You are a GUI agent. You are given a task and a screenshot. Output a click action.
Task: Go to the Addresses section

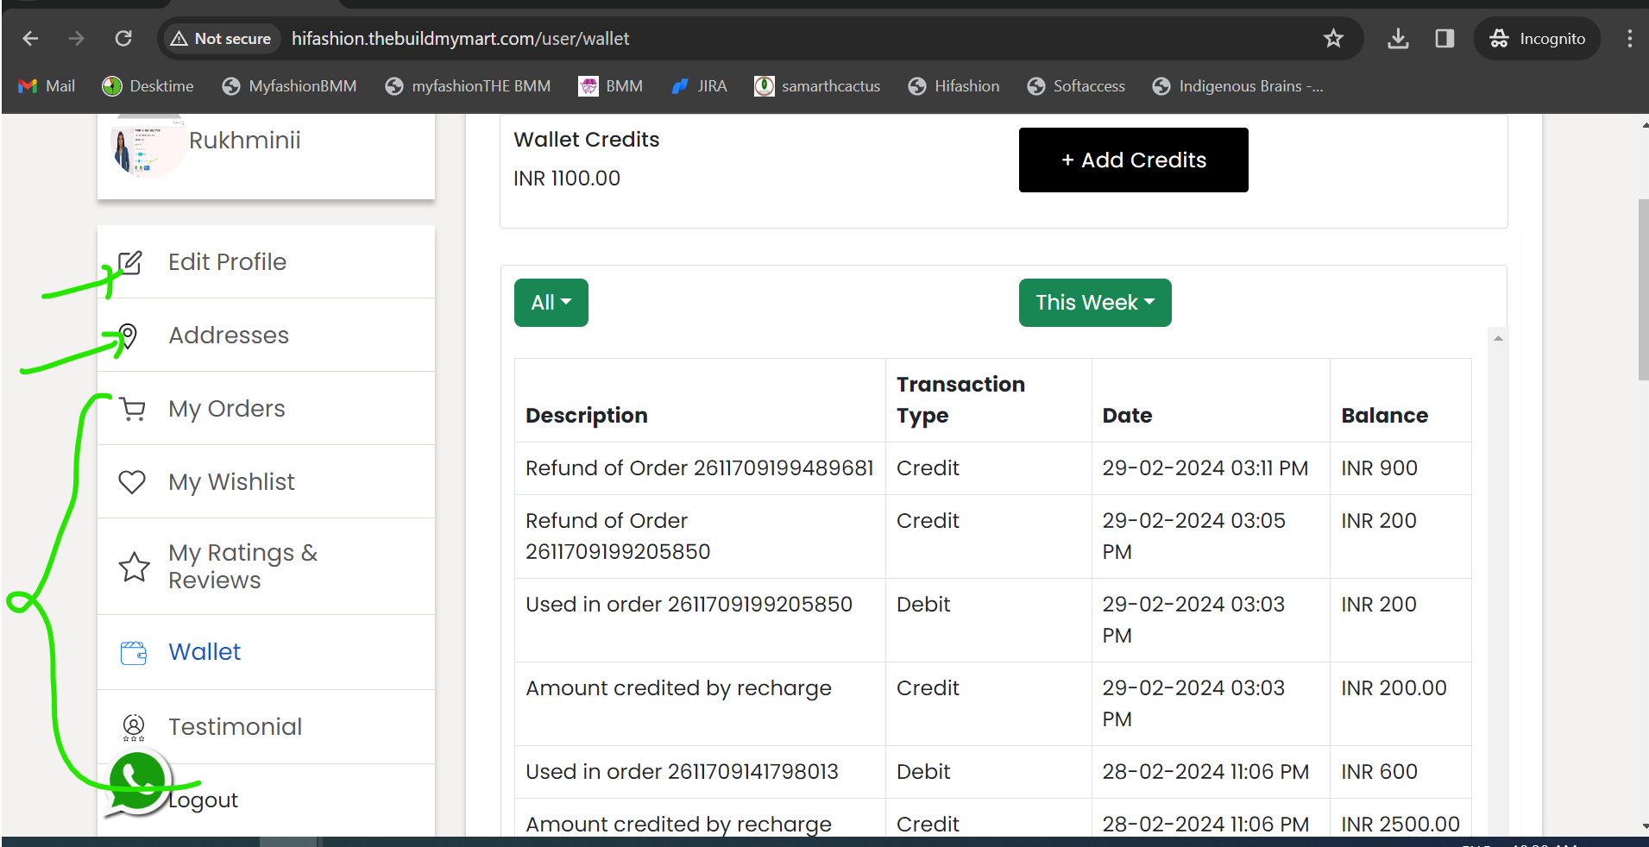[266, 336]
